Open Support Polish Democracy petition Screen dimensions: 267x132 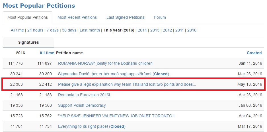coord(82,105)
